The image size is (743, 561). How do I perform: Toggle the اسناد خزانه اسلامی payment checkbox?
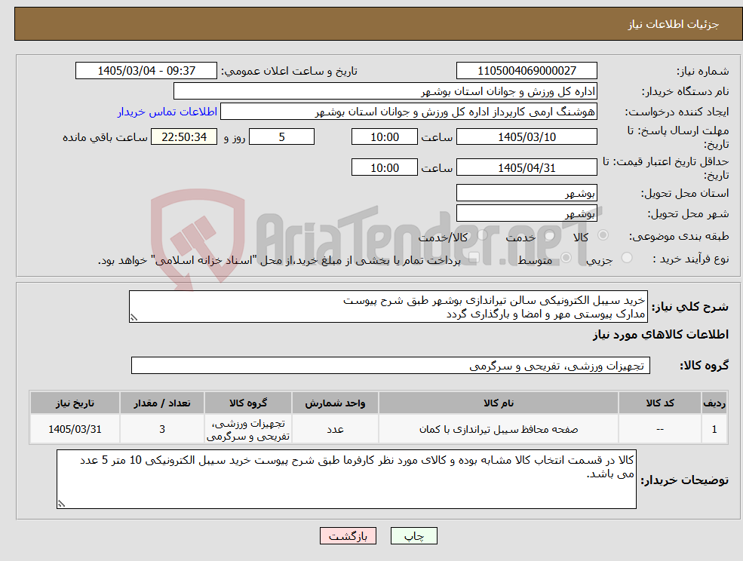coord(474,258)
